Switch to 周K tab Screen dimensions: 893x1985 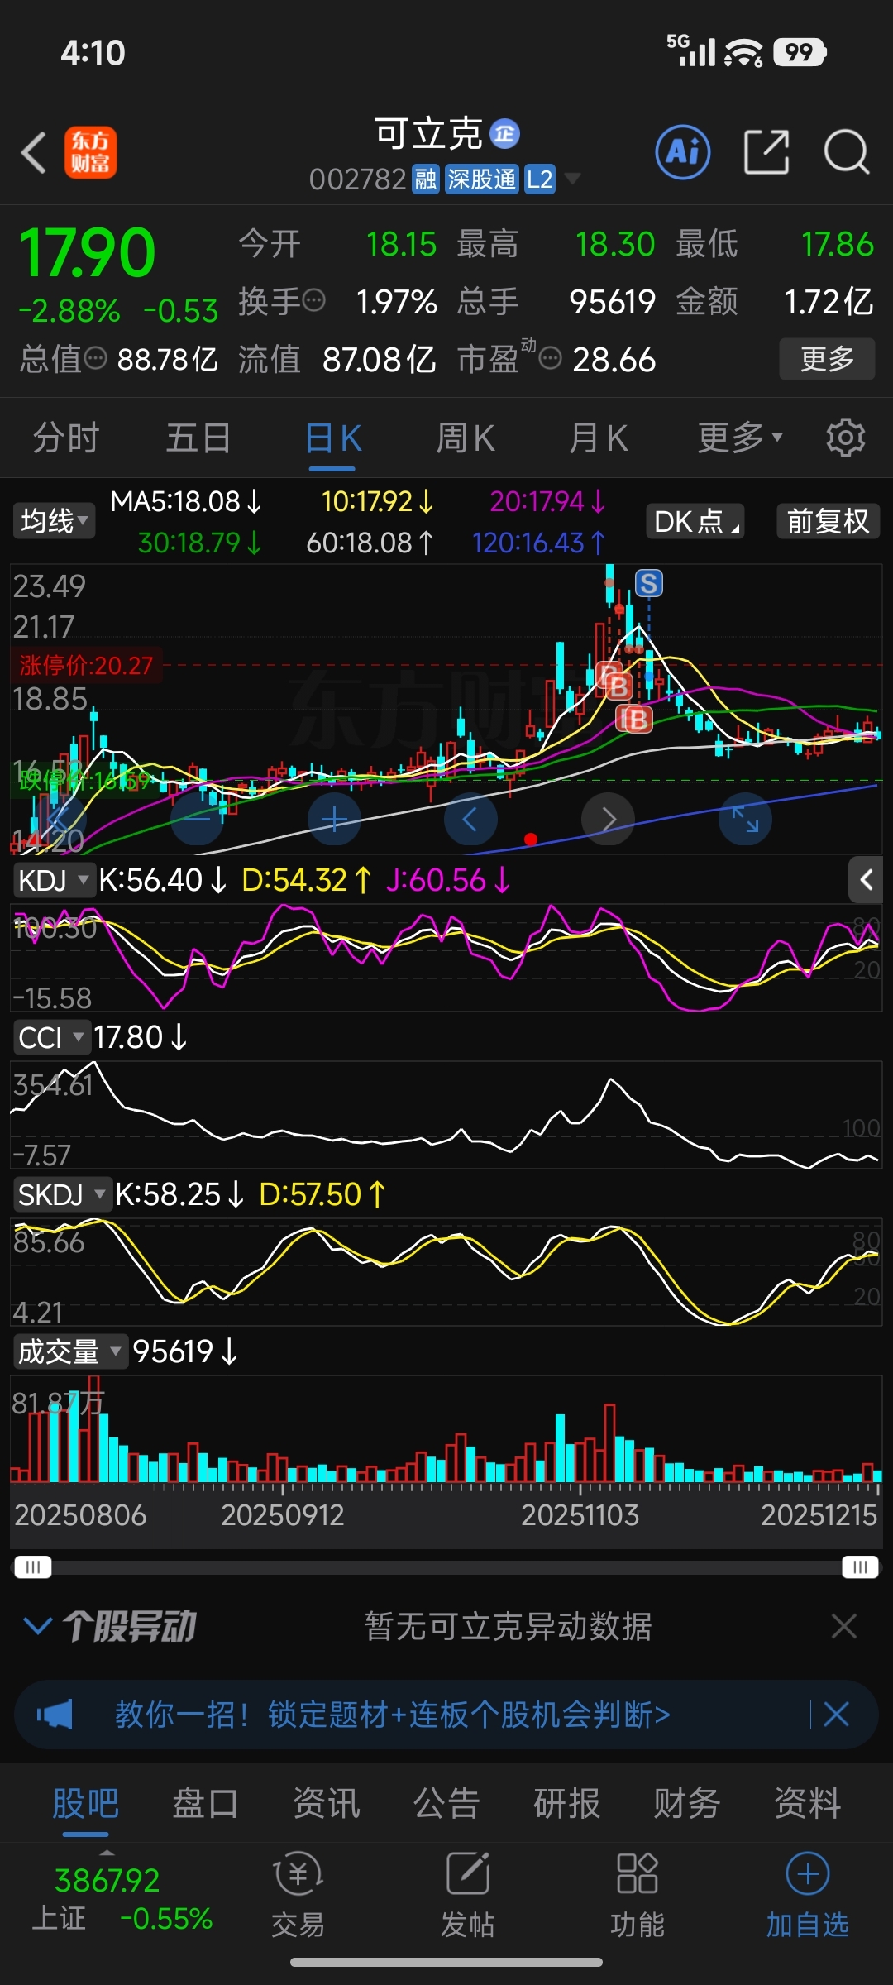coord(466,437)
